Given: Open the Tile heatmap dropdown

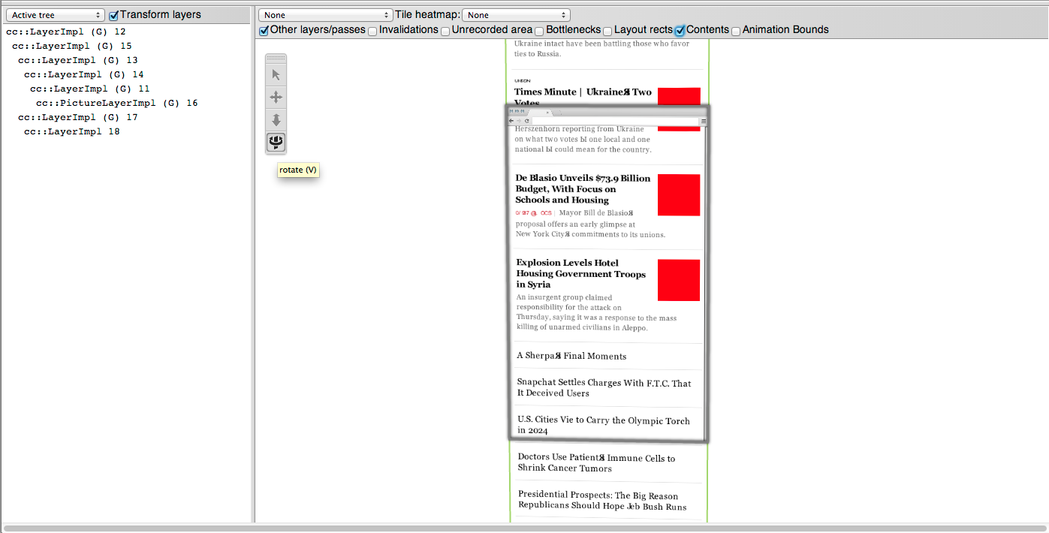Looking at the screenshot, I should pos(516,15).
